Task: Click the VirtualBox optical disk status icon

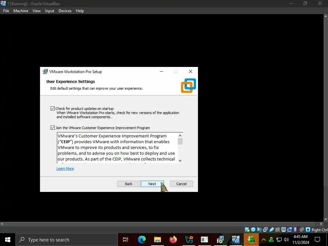Action: click(253, 230)
